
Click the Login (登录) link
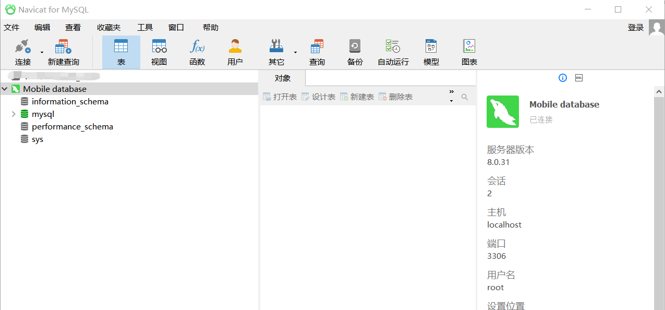coord(636,28)
